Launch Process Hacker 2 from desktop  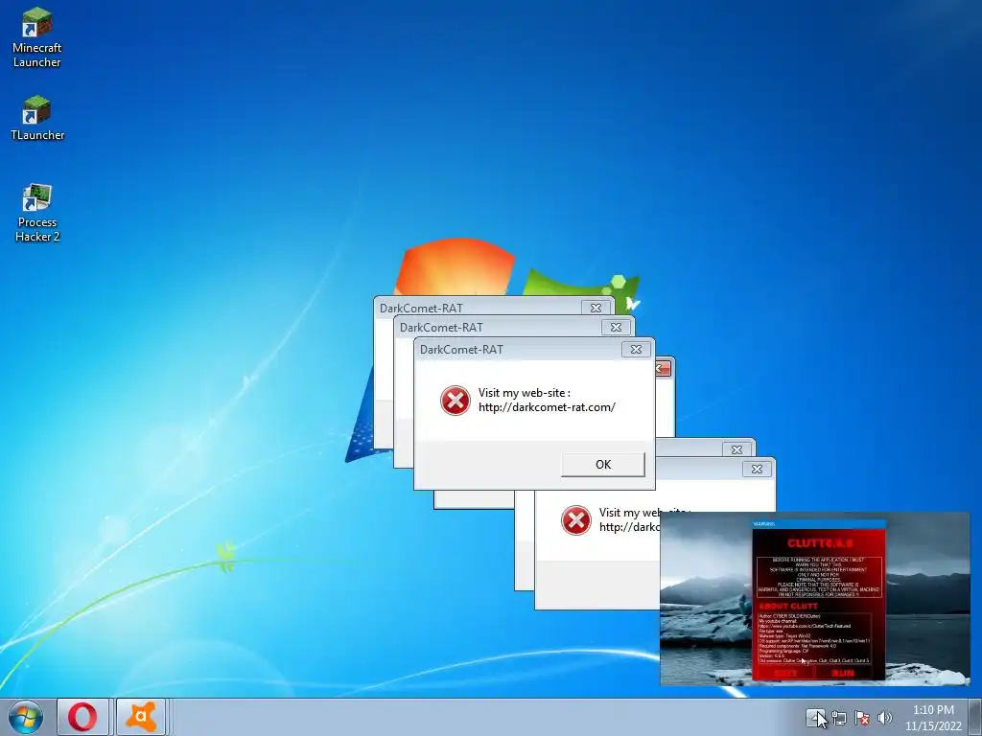pyautogui.click(x=37, y=213)
